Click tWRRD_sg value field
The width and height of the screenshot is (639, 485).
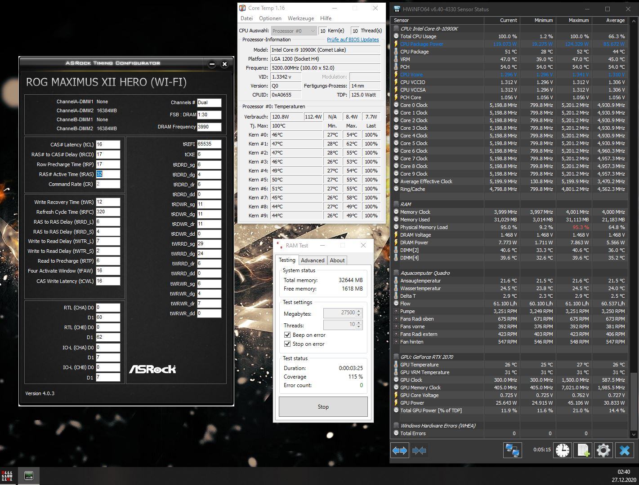pyautogui.click(x=209, y=244)
